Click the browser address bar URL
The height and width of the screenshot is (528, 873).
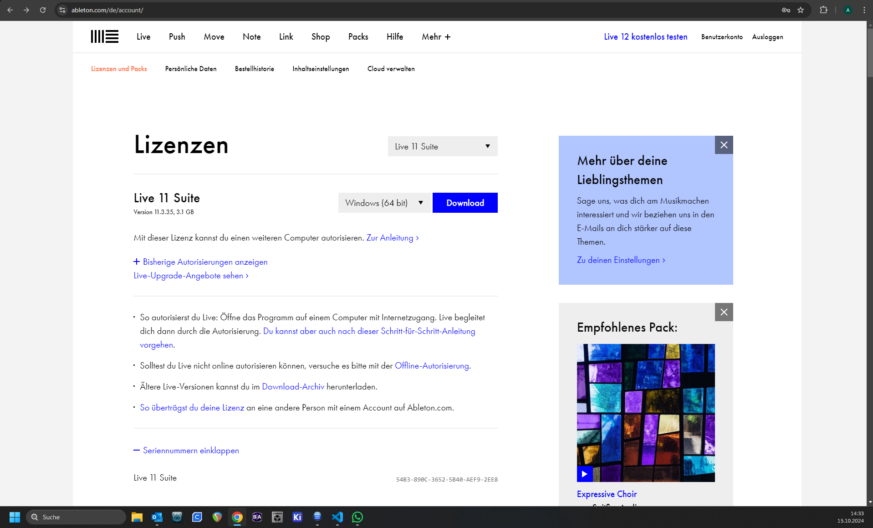click(x=107, y=10)
